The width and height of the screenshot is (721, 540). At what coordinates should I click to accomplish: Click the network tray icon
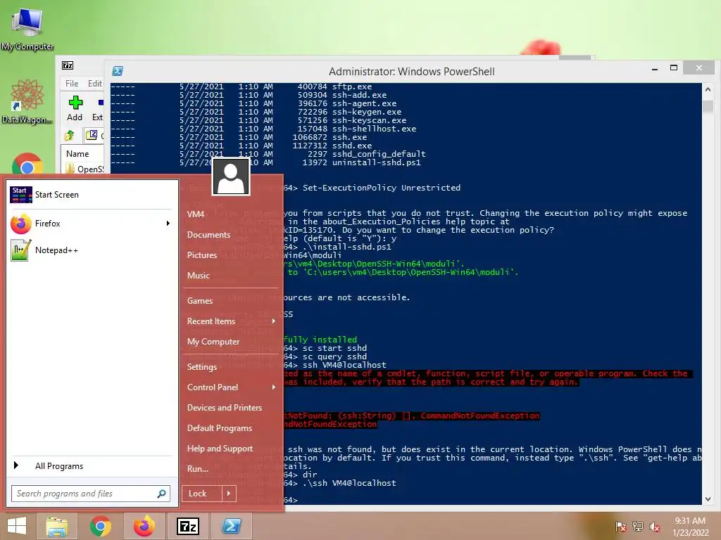point(638,527)
